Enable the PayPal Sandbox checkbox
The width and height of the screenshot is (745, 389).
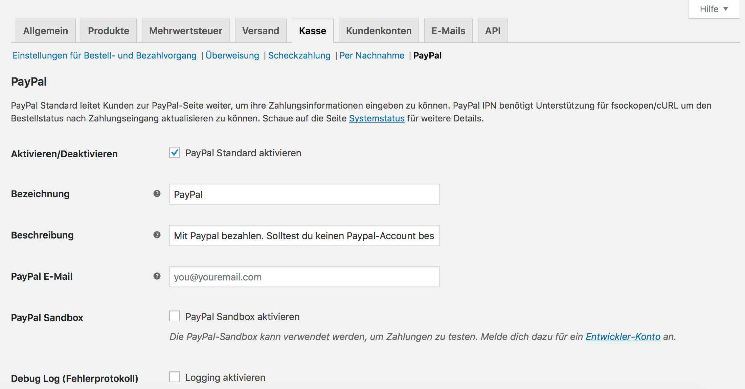(x=175, y=316)
